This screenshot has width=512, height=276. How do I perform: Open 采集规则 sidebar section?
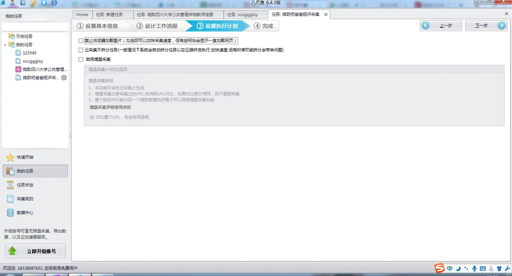(35, 199)
